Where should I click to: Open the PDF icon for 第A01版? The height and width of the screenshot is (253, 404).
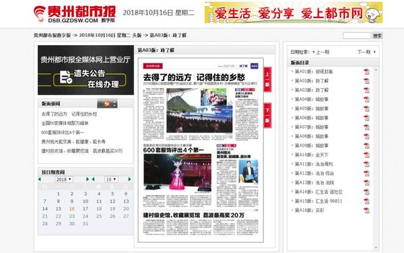(x=366, y=72)
